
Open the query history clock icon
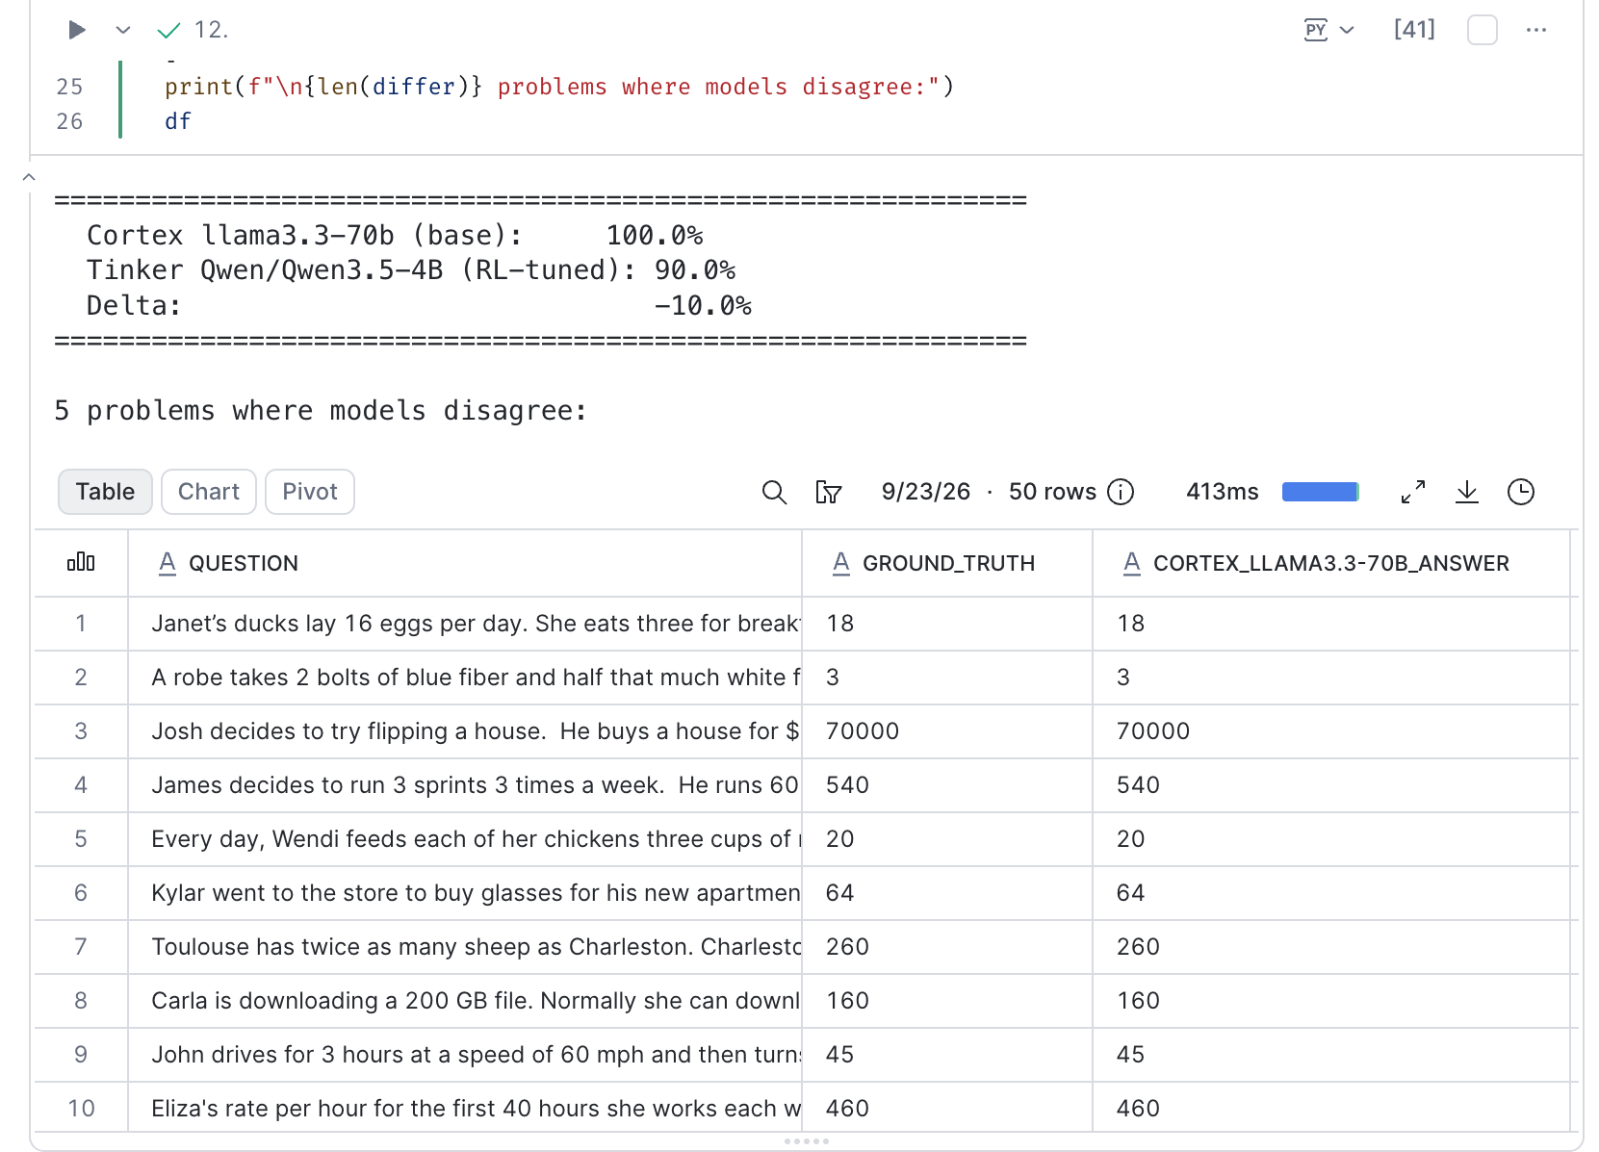[x=1521, y=492]
